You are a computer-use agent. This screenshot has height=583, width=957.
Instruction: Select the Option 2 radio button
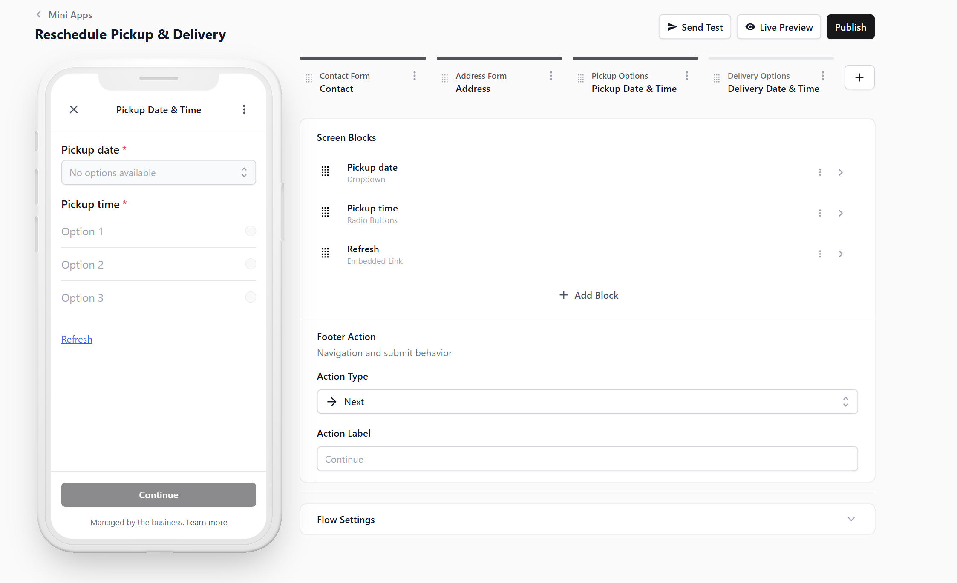(x=251, y=264)
